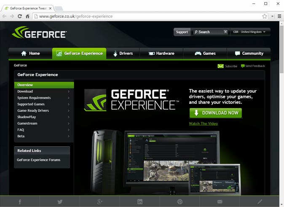Click the GeForce breadcrumb link
Viewport: 284px width, 207px height.
(20, 65)
